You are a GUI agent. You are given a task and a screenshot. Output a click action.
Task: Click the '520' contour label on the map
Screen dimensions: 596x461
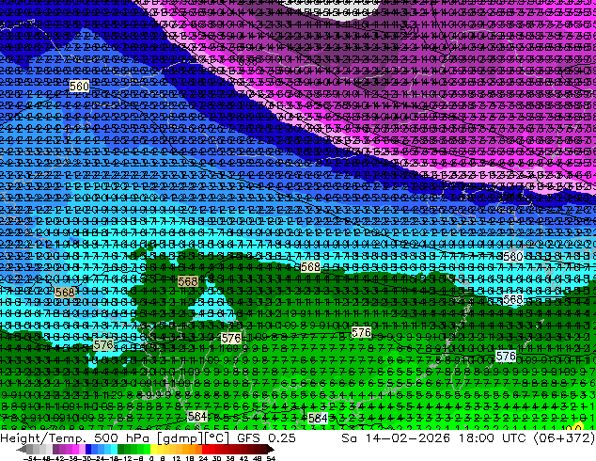[409, 30]
